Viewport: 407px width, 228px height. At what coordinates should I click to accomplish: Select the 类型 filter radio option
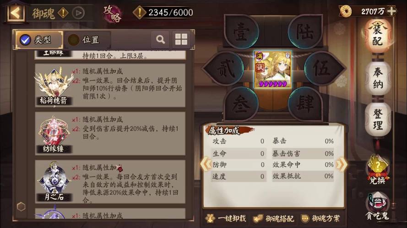(39, 40)
